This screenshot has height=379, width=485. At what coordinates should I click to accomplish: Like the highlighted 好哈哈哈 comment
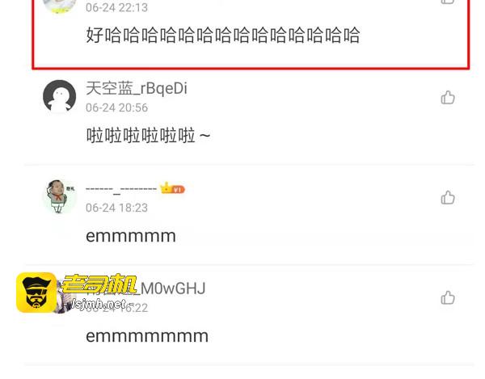(448, 2)
